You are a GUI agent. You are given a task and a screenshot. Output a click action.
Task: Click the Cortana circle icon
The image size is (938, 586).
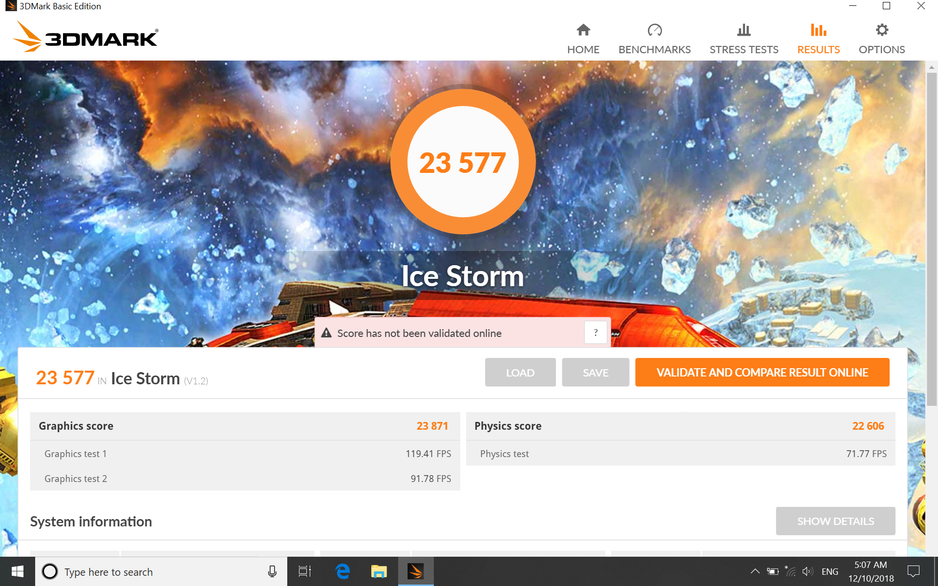[x=50, y=571]
